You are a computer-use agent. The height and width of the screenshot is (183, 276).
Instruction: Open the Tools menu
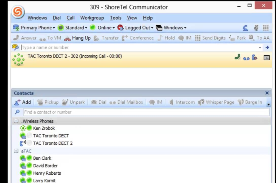(x=116, y=18)
